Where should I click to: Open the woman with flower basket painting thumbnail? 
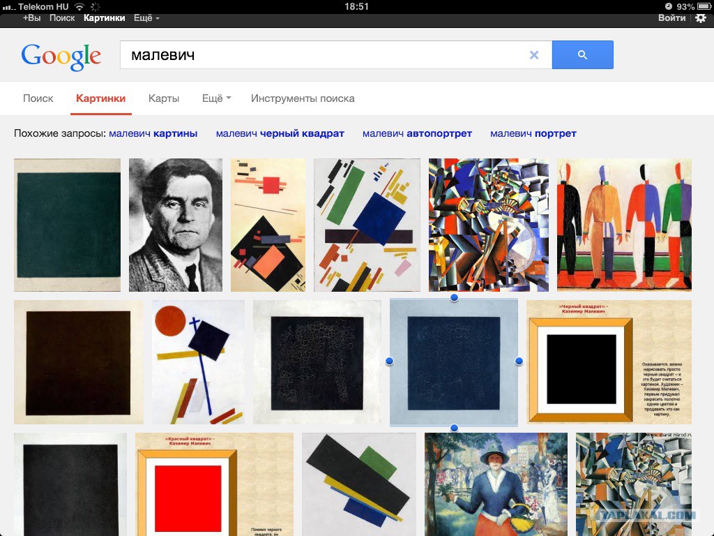tap(496, 484)
